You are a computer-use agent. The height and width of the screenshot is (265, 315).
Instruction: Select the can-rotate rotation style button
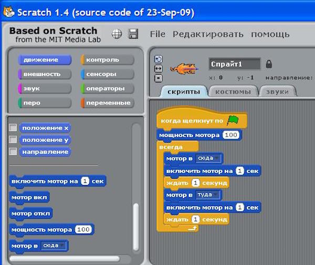coord(159,59)
